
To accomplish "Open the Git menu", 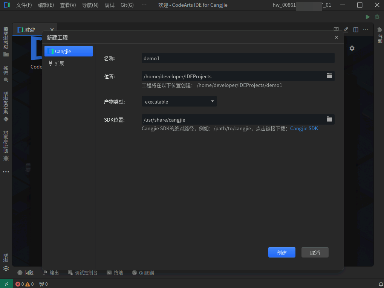I will click(127, 5).
